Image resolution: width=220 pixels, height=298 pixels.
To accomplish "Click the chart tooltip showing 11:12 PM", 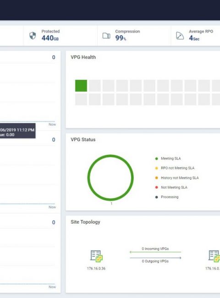I will [17, 131].
